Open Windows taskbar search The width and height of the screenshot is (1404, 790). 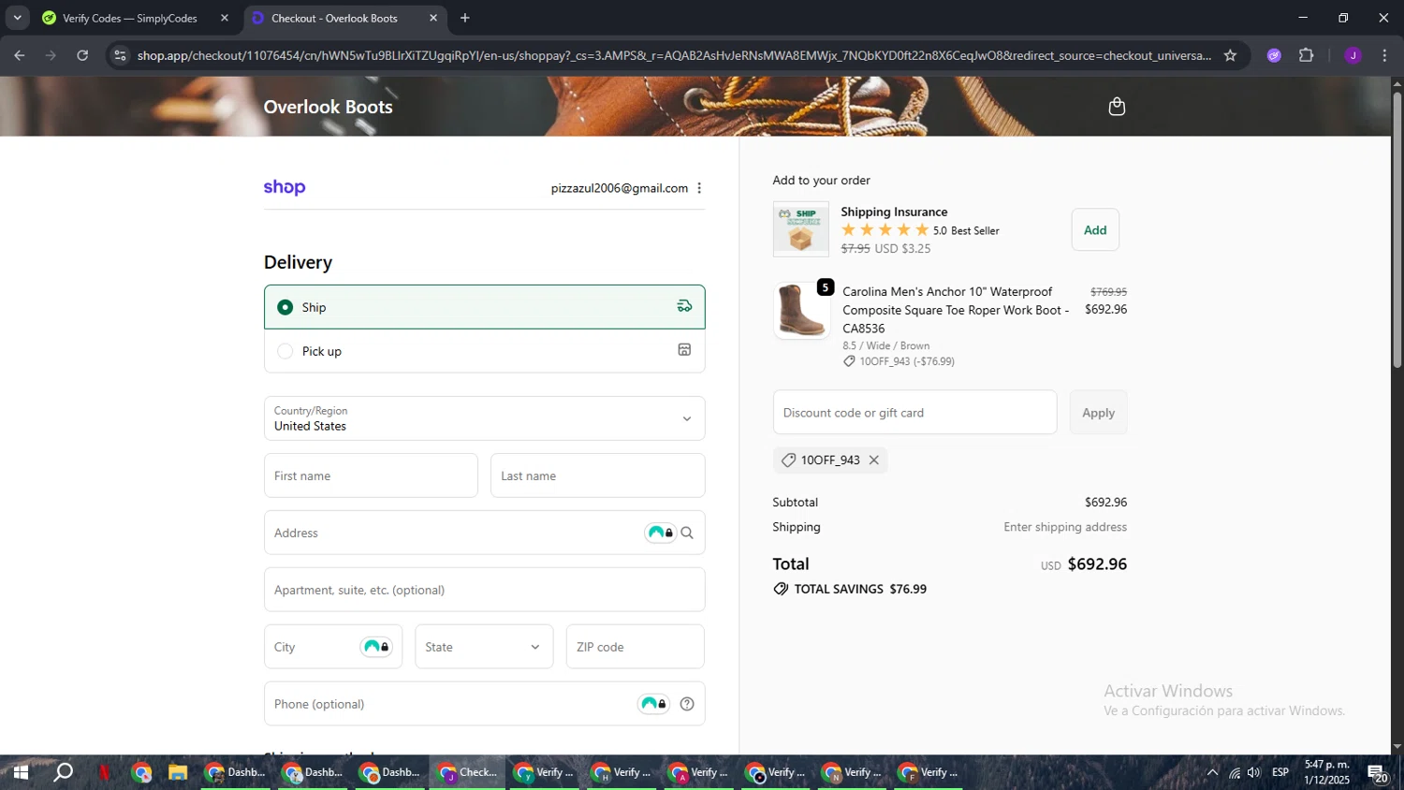click(x=63, y=773)
